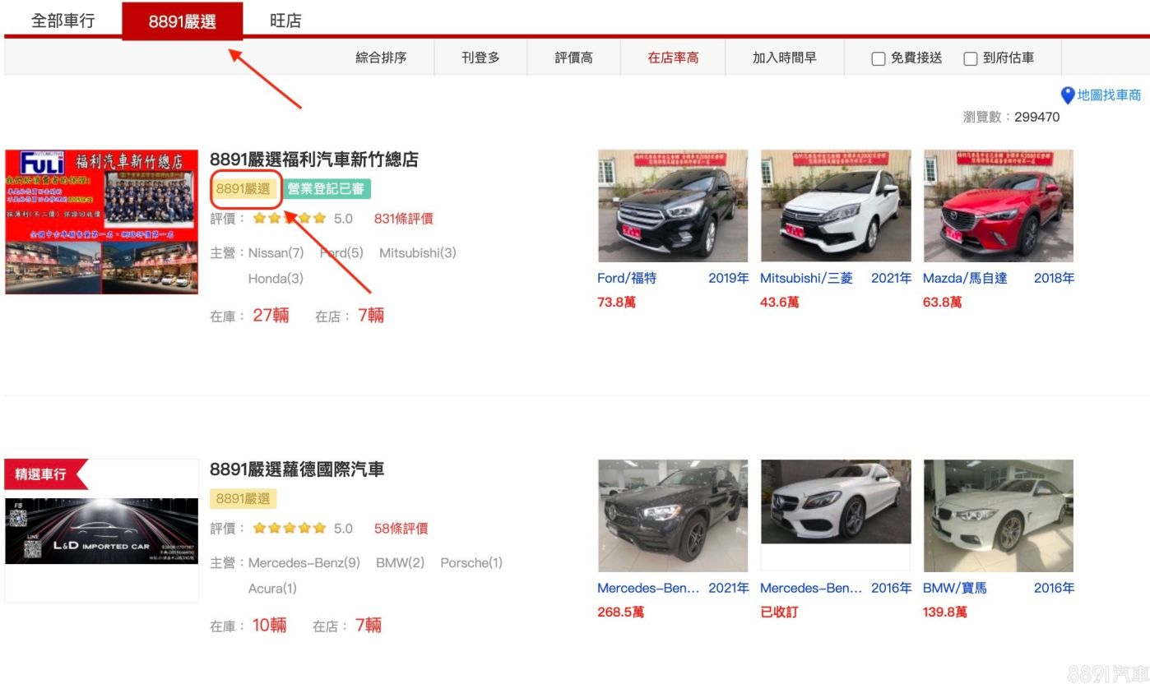Open the L&D Imported Car banner image
Viewport: 1150px width, 684px height.
pos(101,531)
